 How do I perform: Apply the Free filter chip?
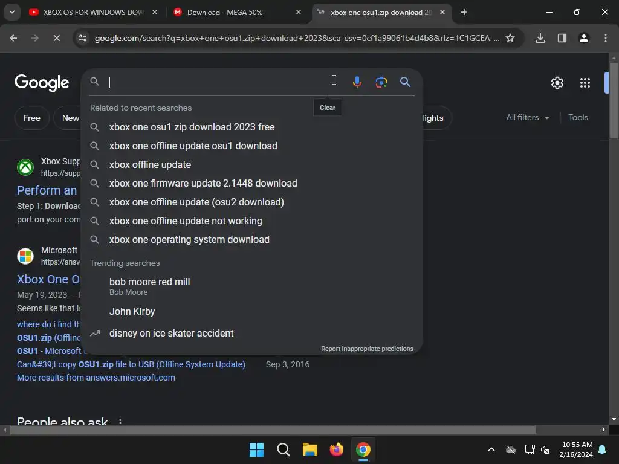click(32, 118)
